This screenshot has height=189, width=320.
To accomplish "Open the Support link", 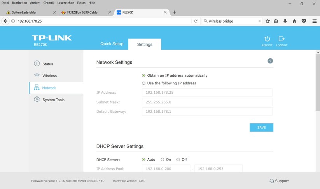I will click(x=279, y=181).
